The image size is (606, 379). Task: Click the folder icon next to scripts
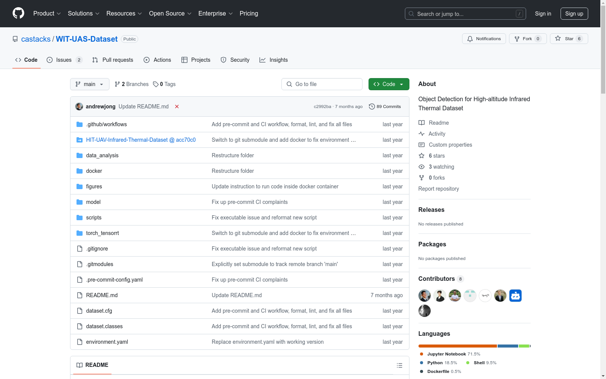tap(80, 218)
